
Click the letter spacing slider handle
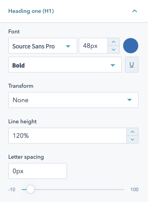coord(31,189)
